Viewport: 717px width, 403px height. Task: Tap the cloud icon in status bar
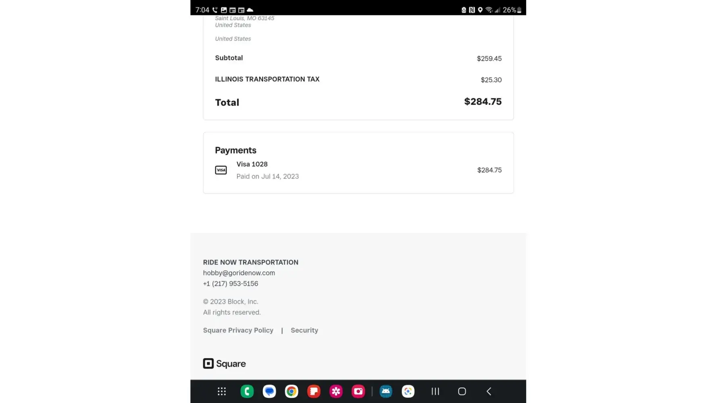(250, 10)
